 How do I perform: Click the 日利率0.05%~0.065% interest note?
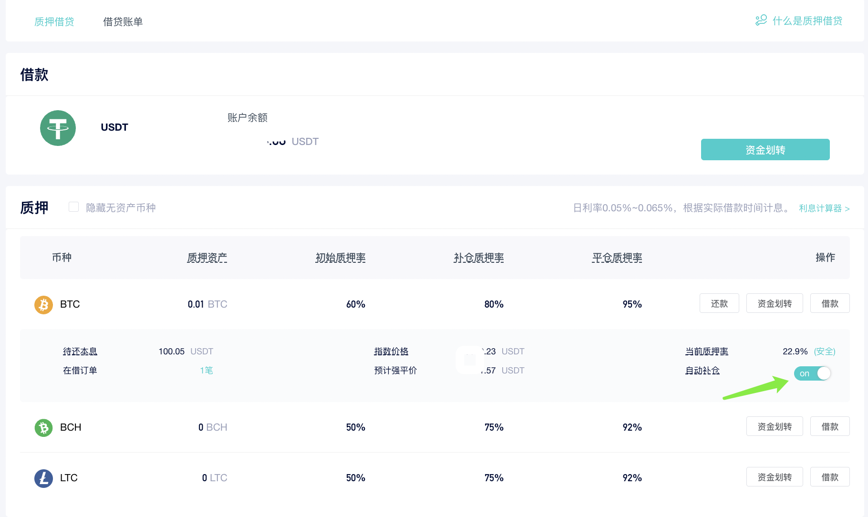[x=682, y=208]
